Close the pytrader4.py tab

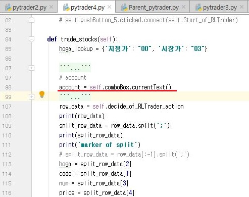[x=110, y=7]
